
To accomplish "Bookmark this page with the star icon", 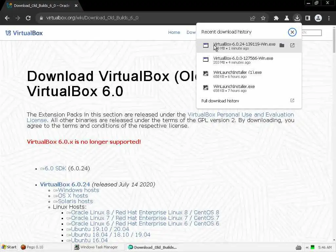I will click(x=263, y=18).
